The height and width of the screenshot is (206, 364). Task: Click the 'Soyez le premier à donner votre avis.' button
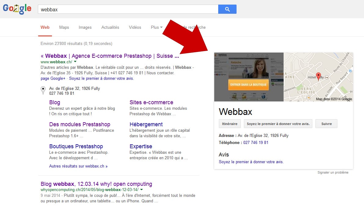[278, 124]
